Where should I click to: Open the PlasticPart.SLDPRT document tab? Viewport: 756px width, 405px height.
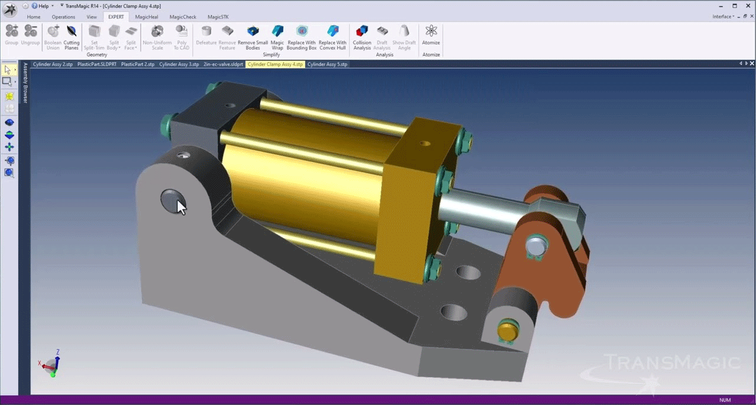[97, 64]
